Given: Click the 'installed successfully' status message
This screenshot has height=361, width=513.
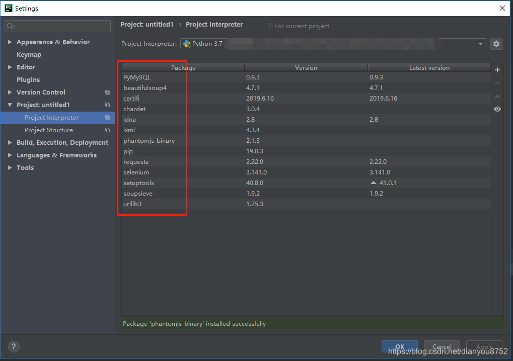Looking at the screenshot, I should [194, 324].
